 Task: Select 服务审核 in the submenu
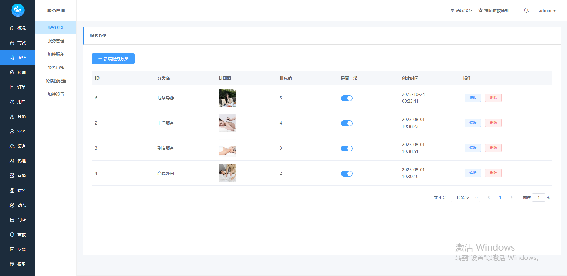(x=56, y=67)
